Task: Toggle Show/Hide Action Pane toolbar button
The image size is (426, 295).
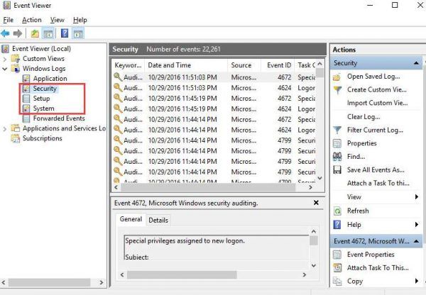Action: pos(78,33)
